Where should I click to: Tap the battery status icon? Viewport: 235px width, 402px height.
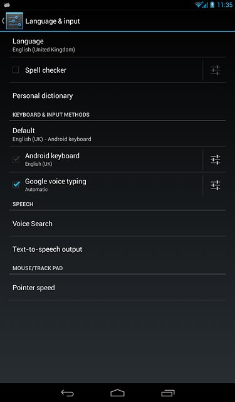coord(212,4)
